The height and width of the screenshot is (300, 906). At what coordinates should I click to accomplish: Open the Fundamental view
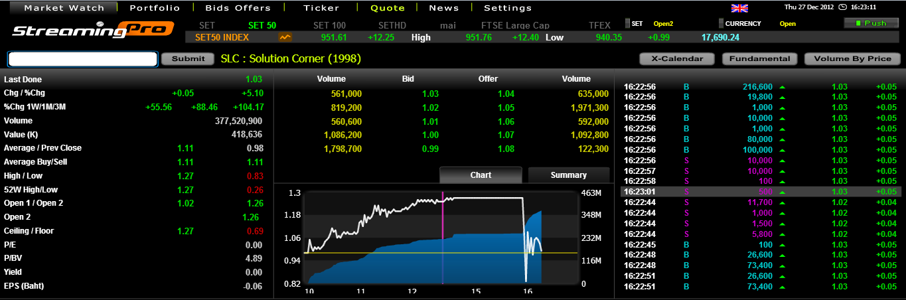click(x=760, y=58)
